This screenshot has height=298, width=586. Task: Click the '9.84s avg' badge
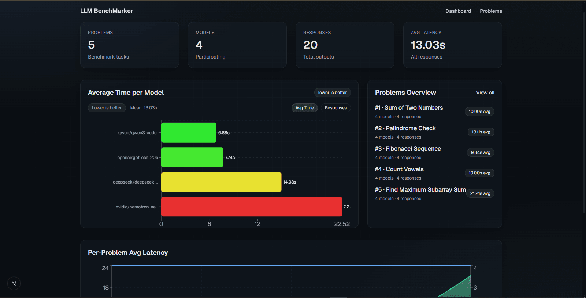click(481, 152)
